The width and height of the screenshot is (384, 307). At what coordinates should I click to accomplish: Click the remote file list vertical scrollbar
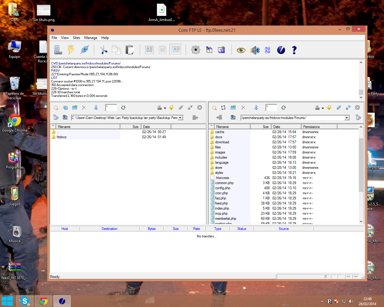pyautogui.click(x=361, y=165)
